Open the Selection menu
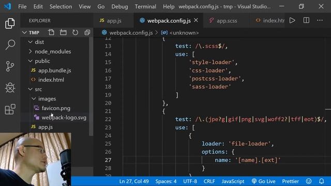This screenshot has height=186, width=331. point(61,7)
